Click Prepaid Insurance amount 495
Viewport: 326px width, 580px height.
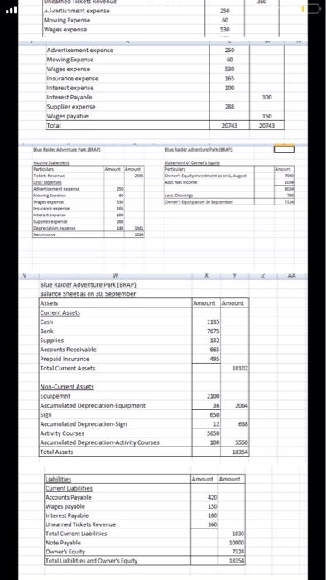tap(215, 359)
